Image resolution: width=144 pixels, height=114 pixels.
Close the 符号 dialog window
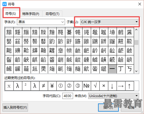pyautogui.click(x=140, y=4)
